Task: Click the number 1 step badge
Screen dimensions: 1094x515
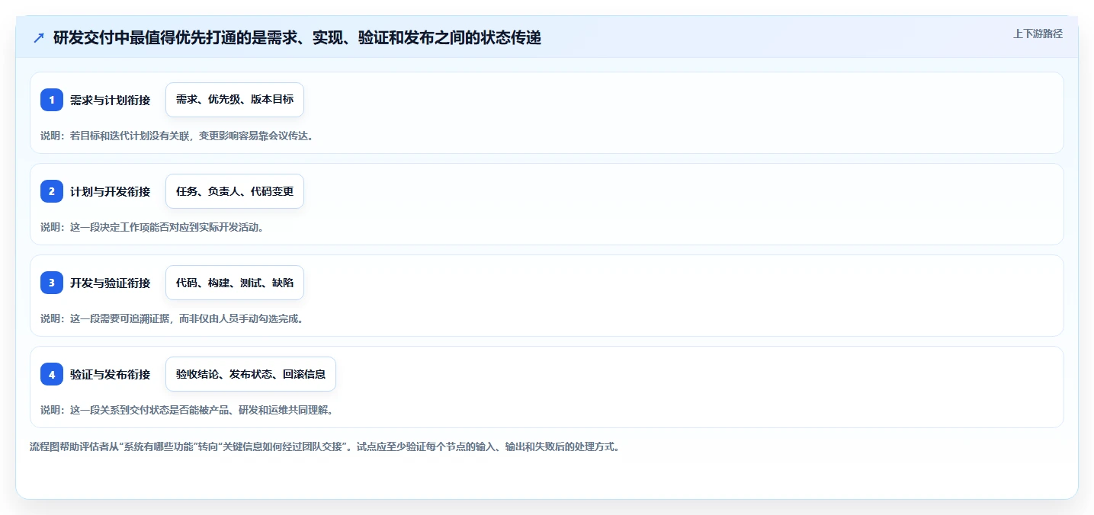Action: pyautogui.click(x=52, y=100)
